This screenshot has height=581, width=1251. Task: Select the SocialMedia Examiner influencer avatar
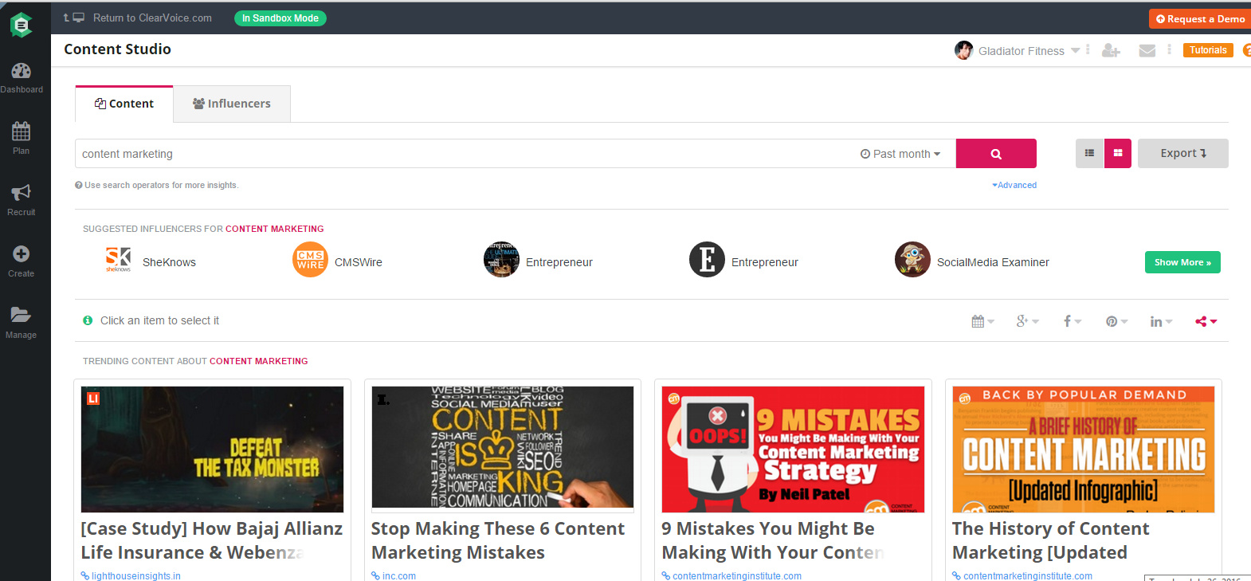(x=912, y=259)
